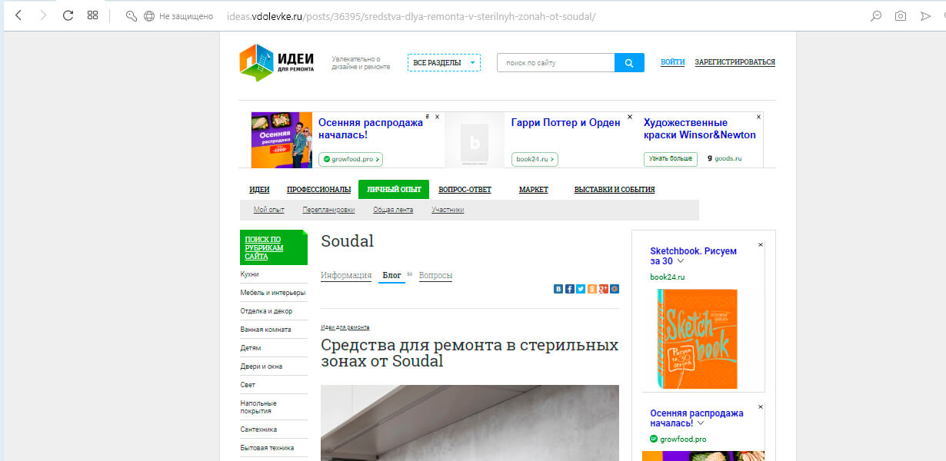The image size is (946, 461).
Task: Open the Мебель и интерьеры category
Action: [273, 293]
